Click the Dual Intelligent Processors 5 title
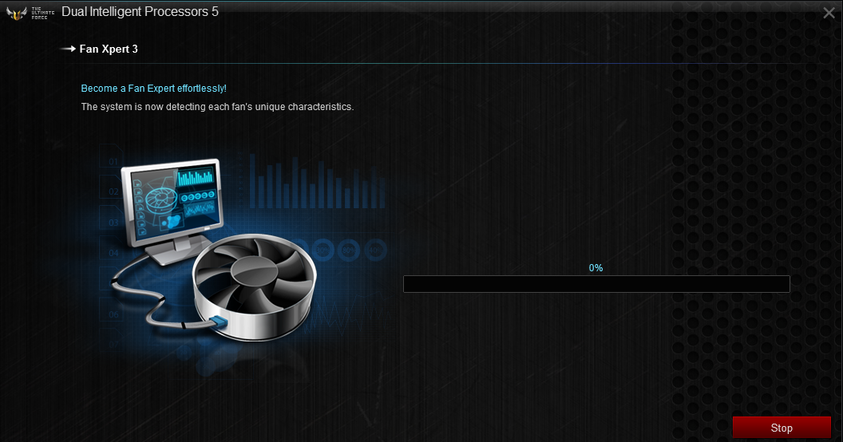The image size is (843, 442). 140,12
